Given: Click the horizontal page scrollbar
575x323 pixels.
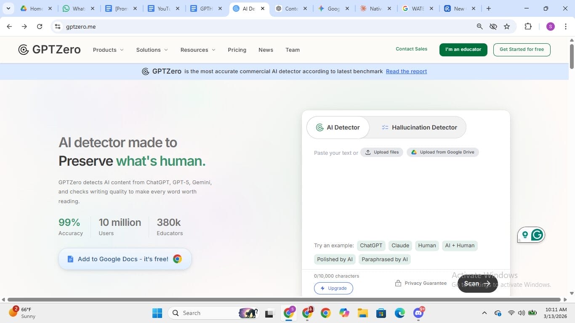Looking at the screenshot, I should 285,299.
